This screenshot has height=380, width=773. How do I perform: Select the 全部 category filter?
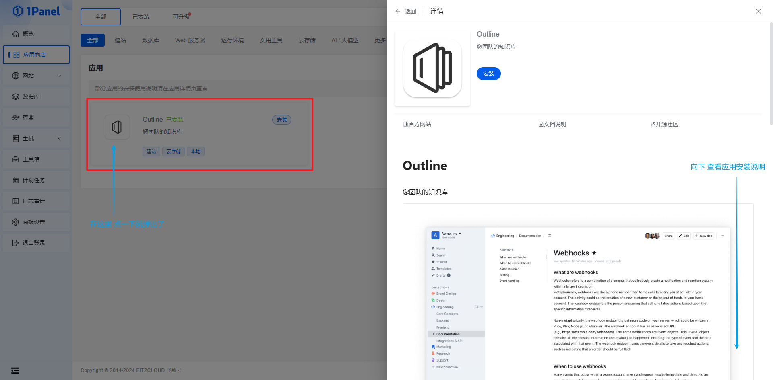pos(93,40)
